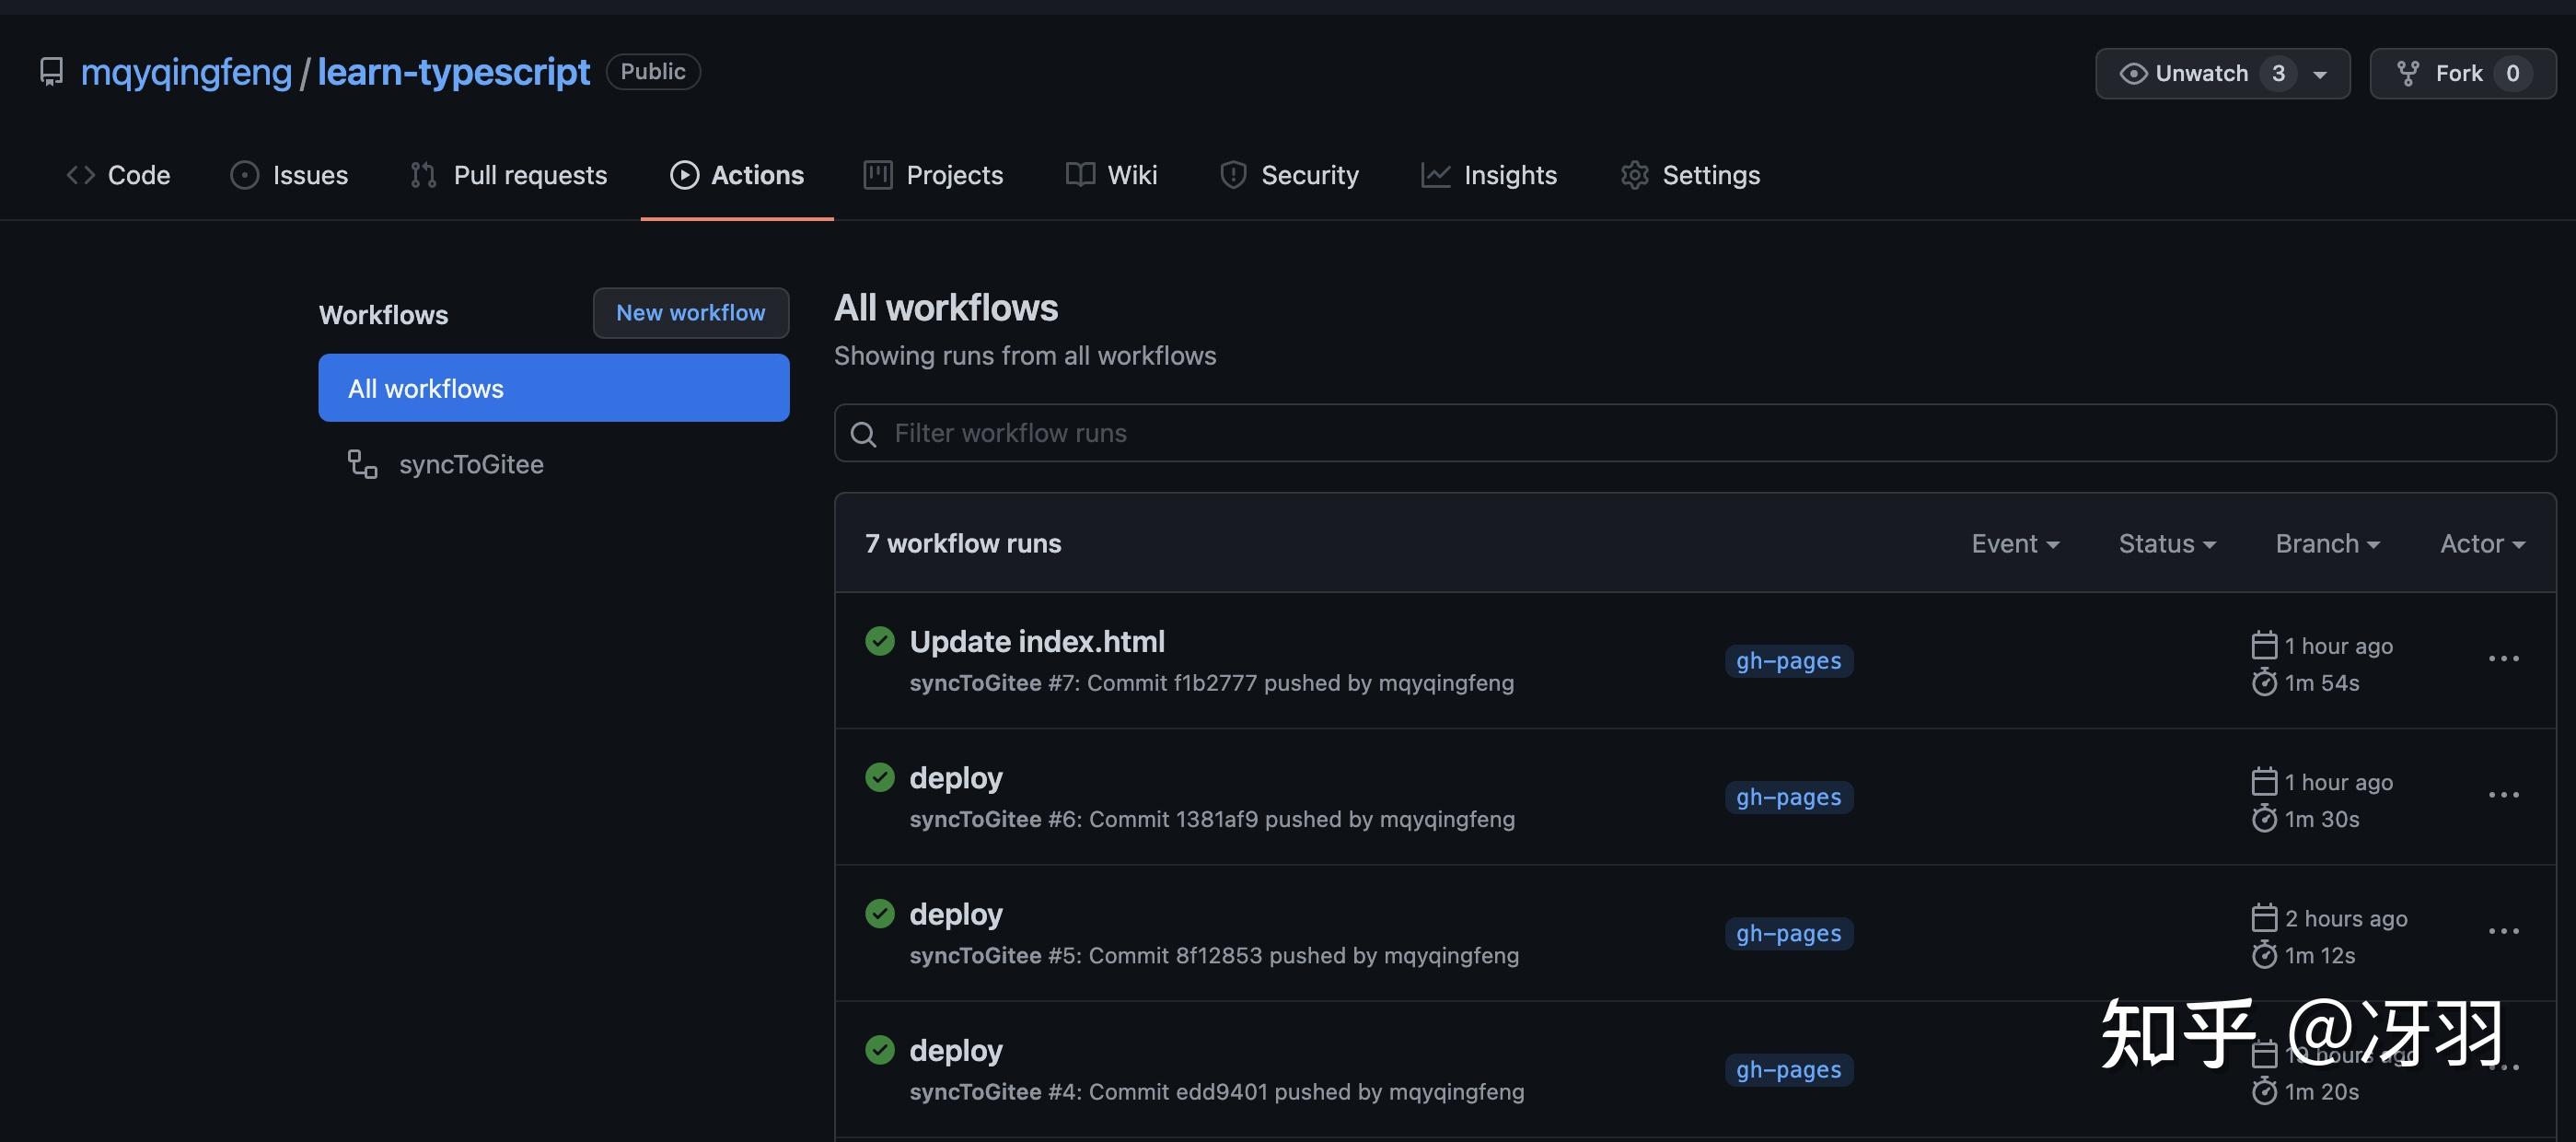Select All workflows in sidebar
2576x1142 pixels.
click(x=553, y=388)
